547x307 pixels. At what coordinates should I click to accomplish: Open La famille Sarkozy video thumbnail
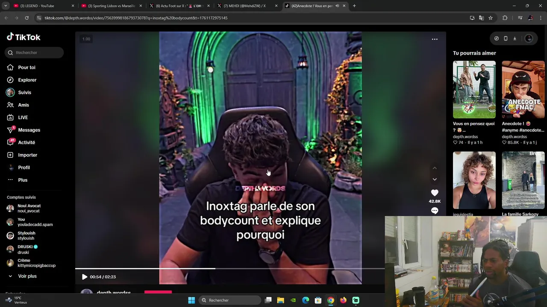click(x=523, y=180)
